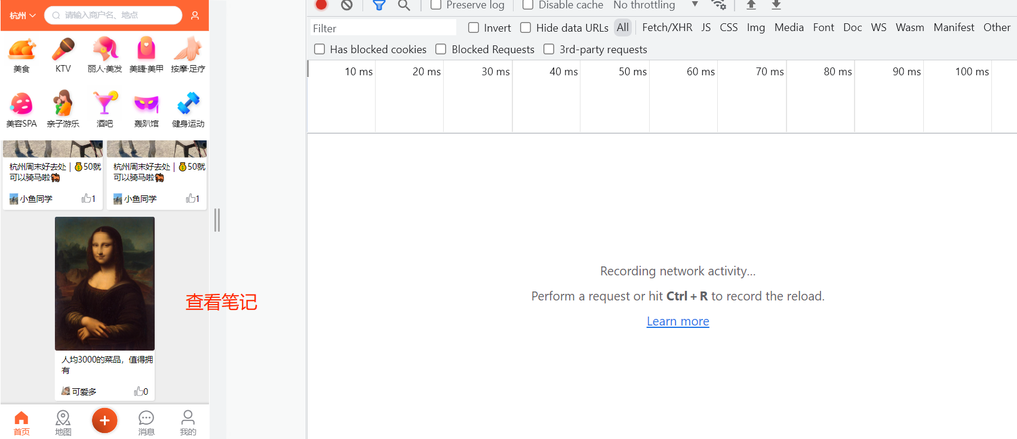Screen dimensions: 1017x439
Task: Stop recording network log red button
Action: pyautogui.click(x=321, y=5)
